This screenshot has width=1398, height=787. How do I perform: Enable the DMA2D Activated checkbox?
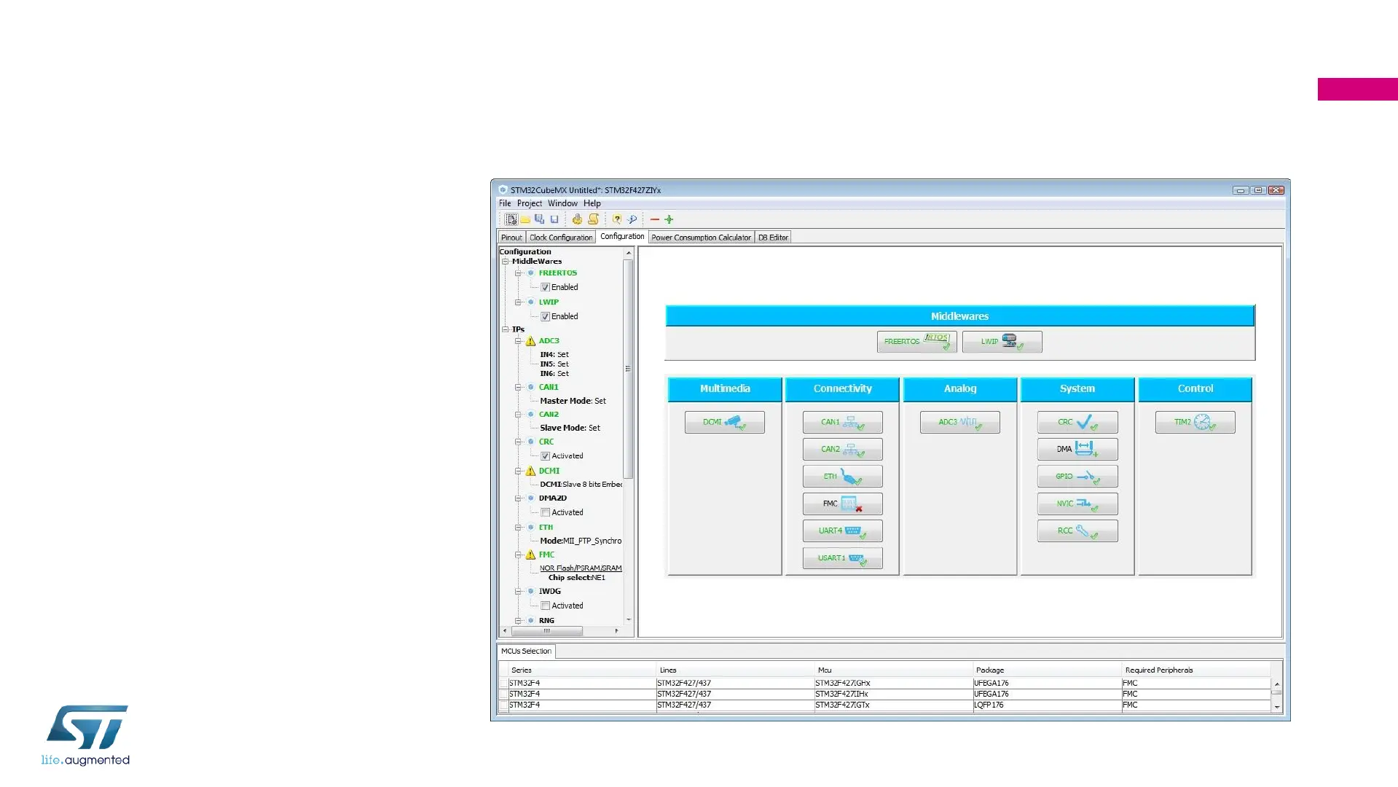(x=545, y=512)
